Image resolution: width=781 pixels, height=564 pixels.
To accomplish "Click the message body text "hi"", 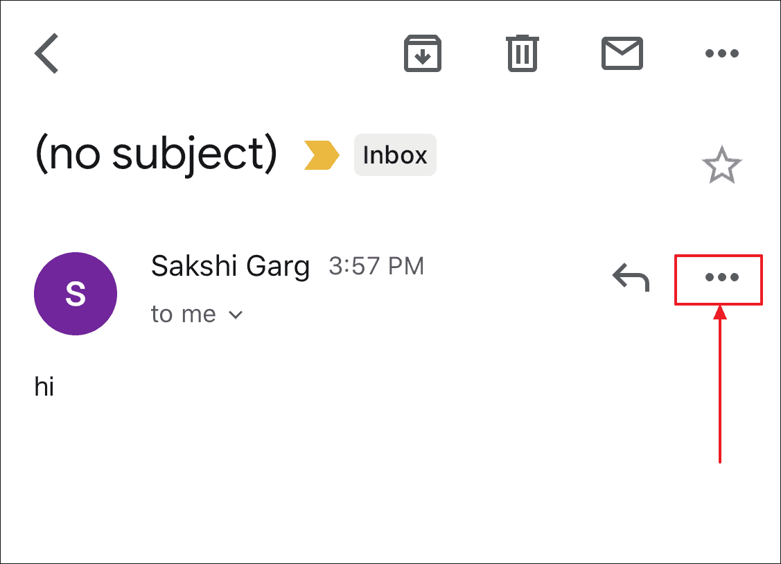I will click(44, 387).
